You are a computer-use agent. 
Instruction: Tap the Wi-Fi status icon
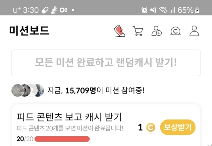point(163,10)
